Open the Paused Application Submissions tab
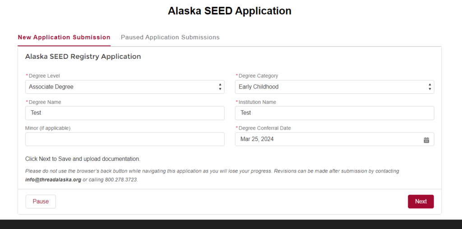 coord(170,37)
